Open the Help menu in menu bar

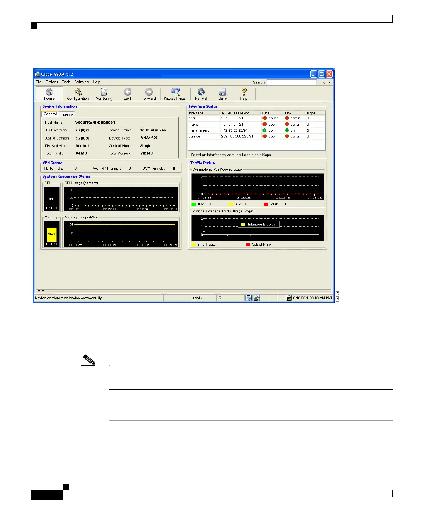click(97, 82)
